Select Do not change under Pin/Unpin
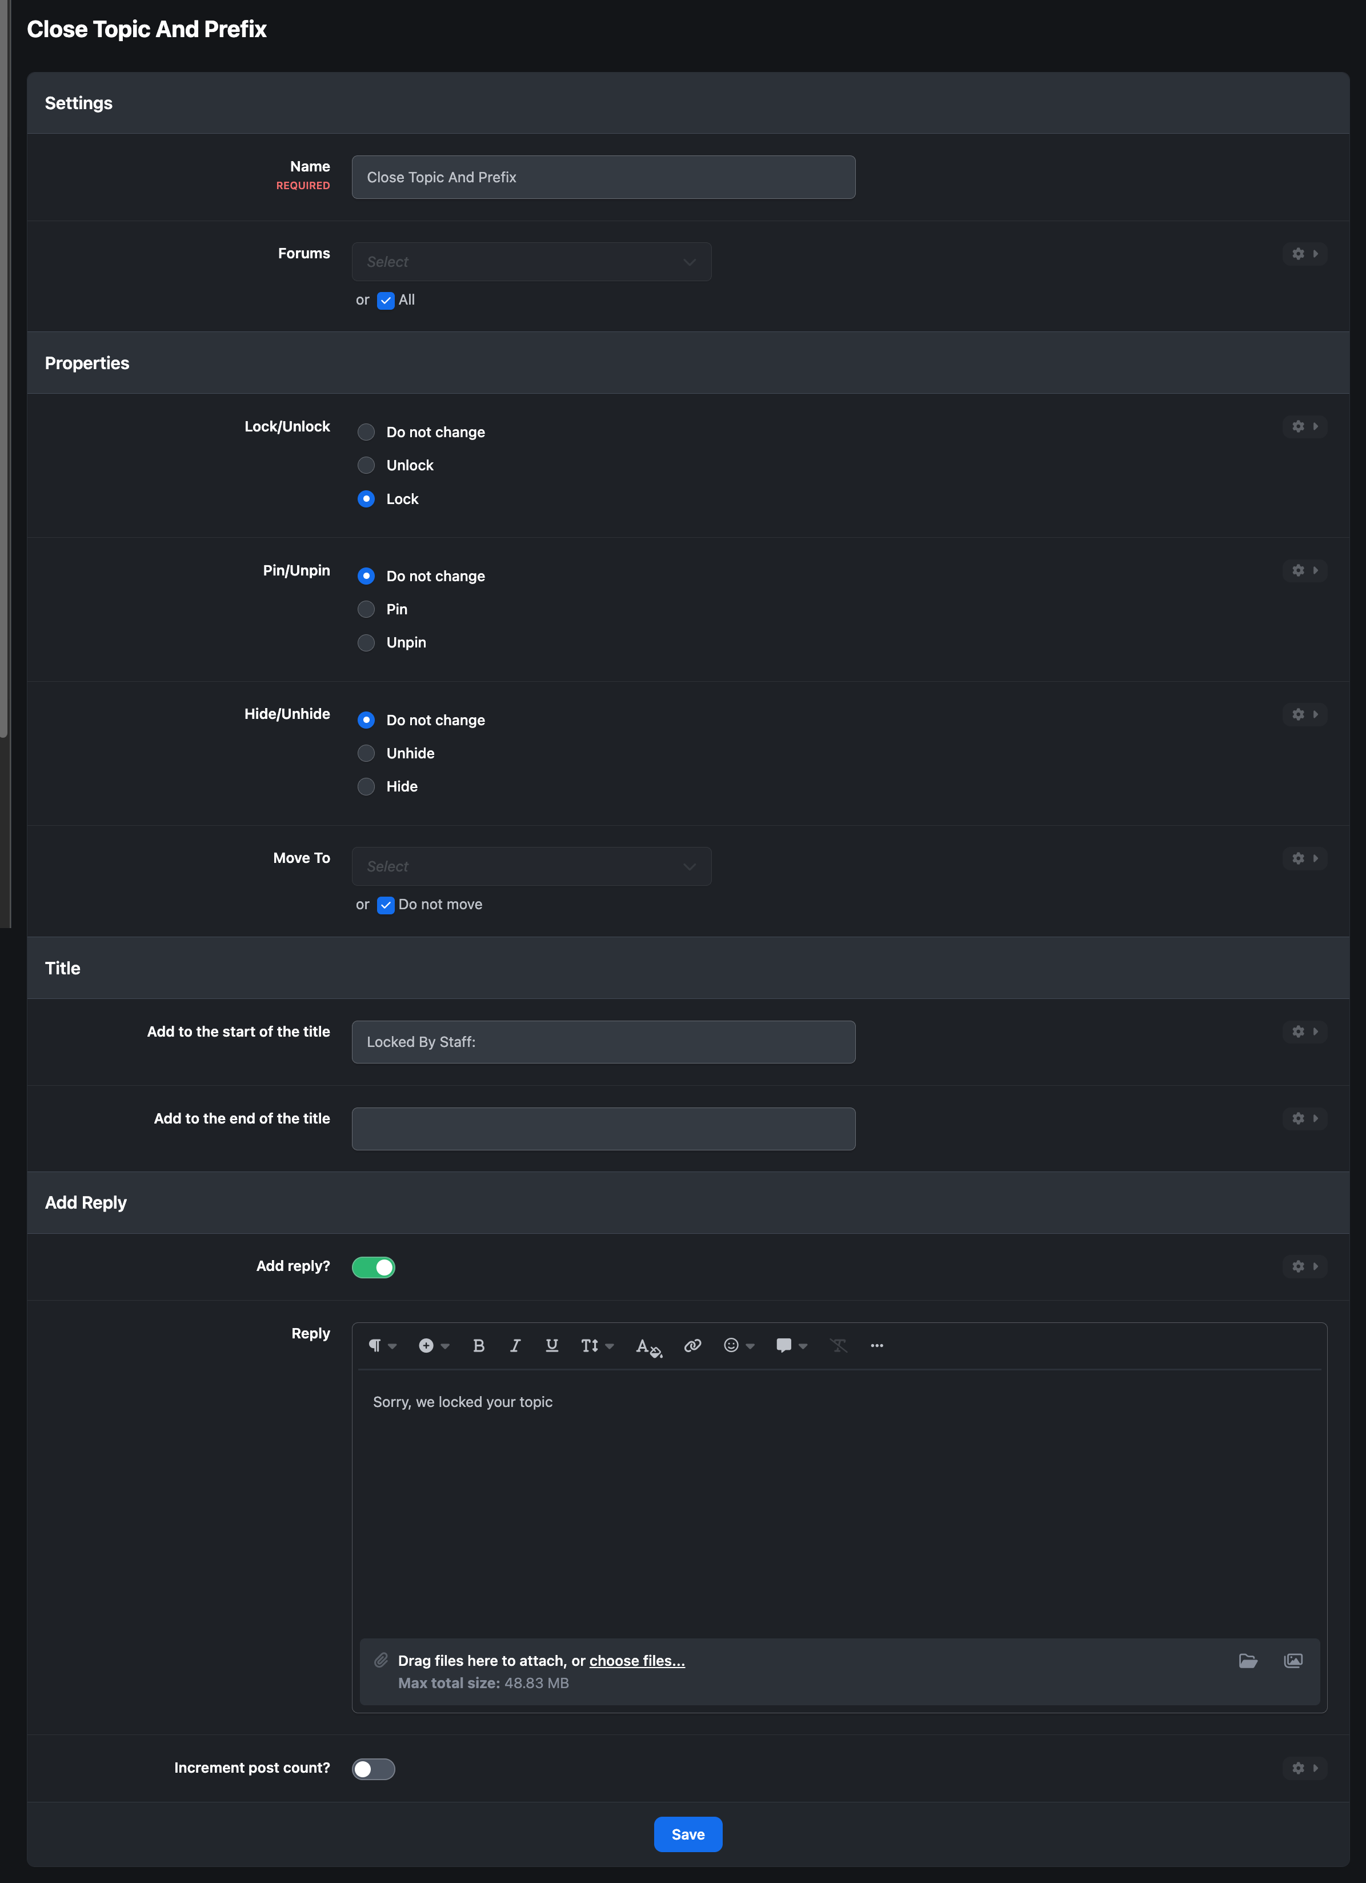 366,576
